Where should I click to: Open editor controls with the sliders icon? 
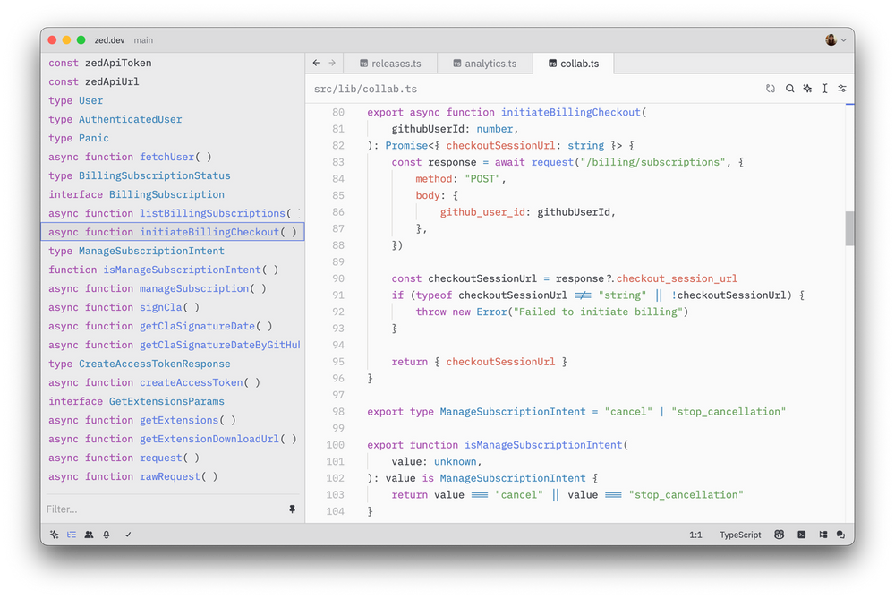841,89
